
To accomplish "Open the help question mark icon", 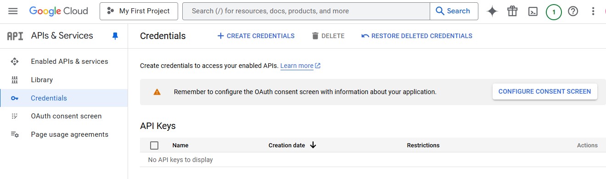I will tap(573, 11).
